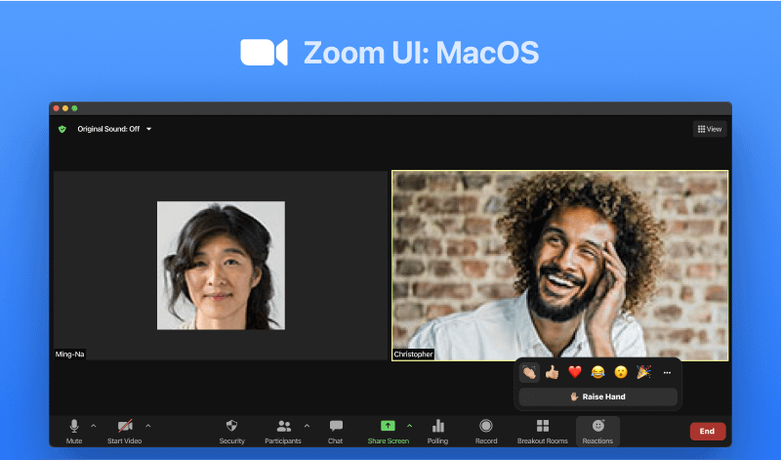Open the Security shield menu

coord(231,431)
